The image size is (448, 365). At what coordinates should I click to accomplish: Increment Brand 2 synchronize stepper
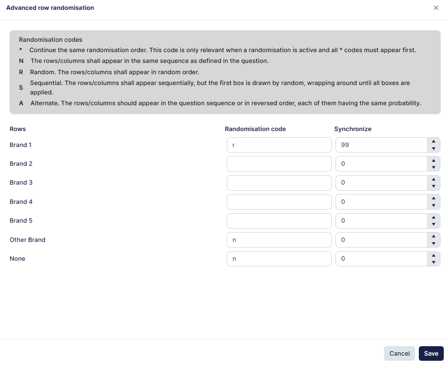click(433, 160)
